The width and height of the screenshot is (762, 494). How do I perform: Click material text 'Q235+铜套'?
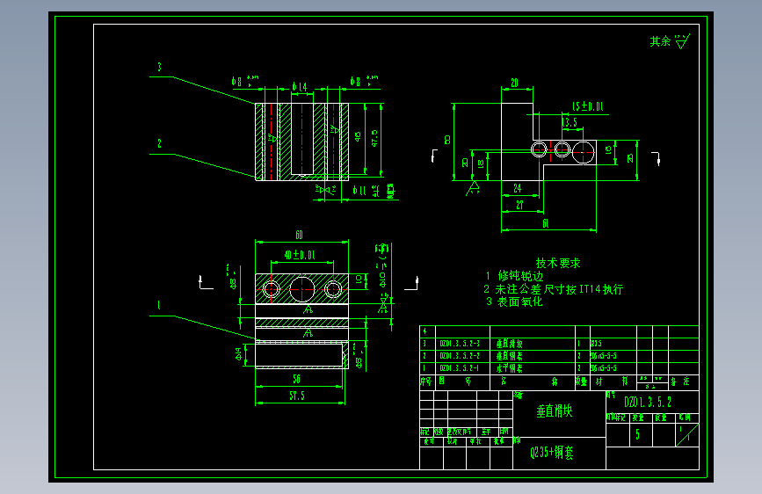(x=552, y=453)
